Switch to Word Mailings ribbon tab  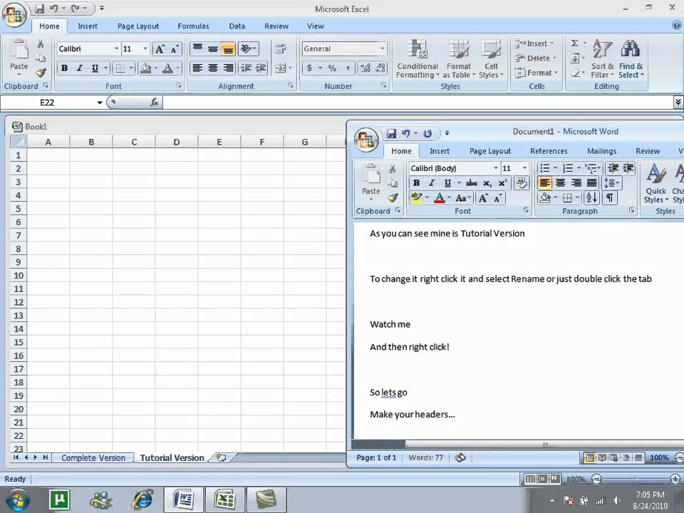(601, 151)
